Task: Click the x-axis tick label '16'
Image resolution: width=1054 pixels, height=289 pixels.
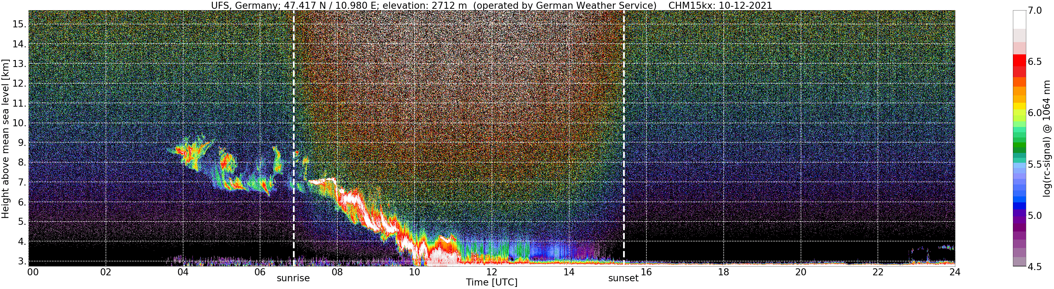Action: click(x=646, y=272)
